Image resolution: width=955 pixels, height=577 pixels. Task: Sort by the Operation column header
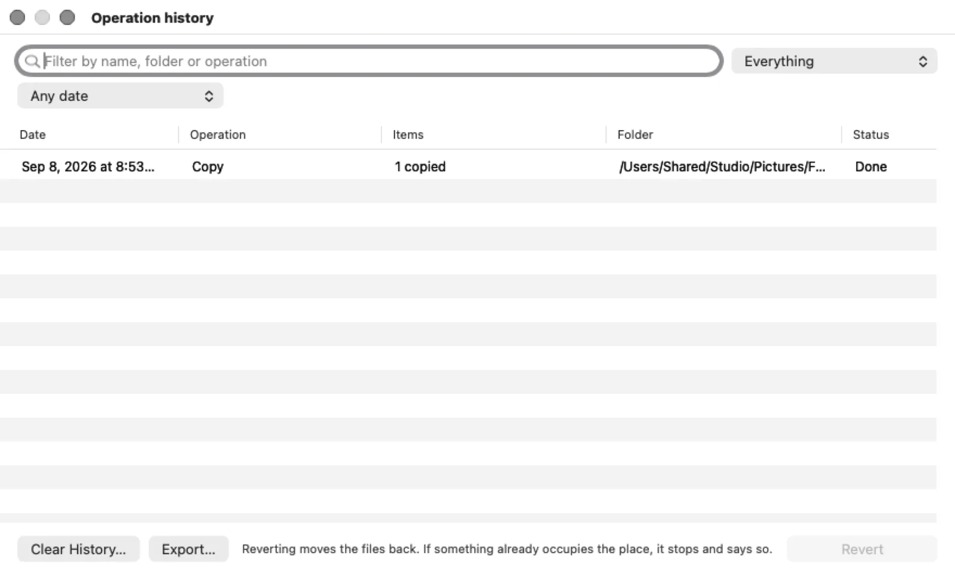pos(218,135)
